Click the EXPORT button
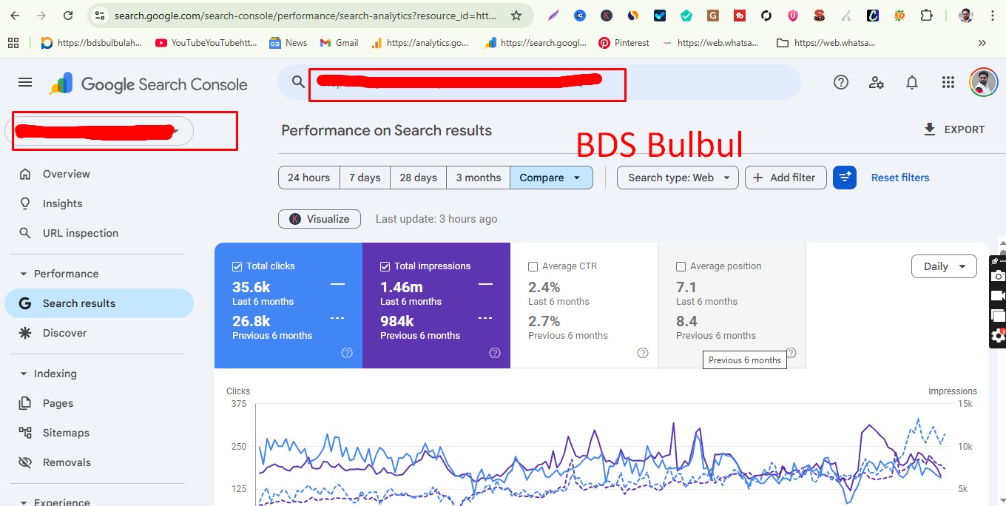This screenshot has height=506, width=1006. [954, 129]
